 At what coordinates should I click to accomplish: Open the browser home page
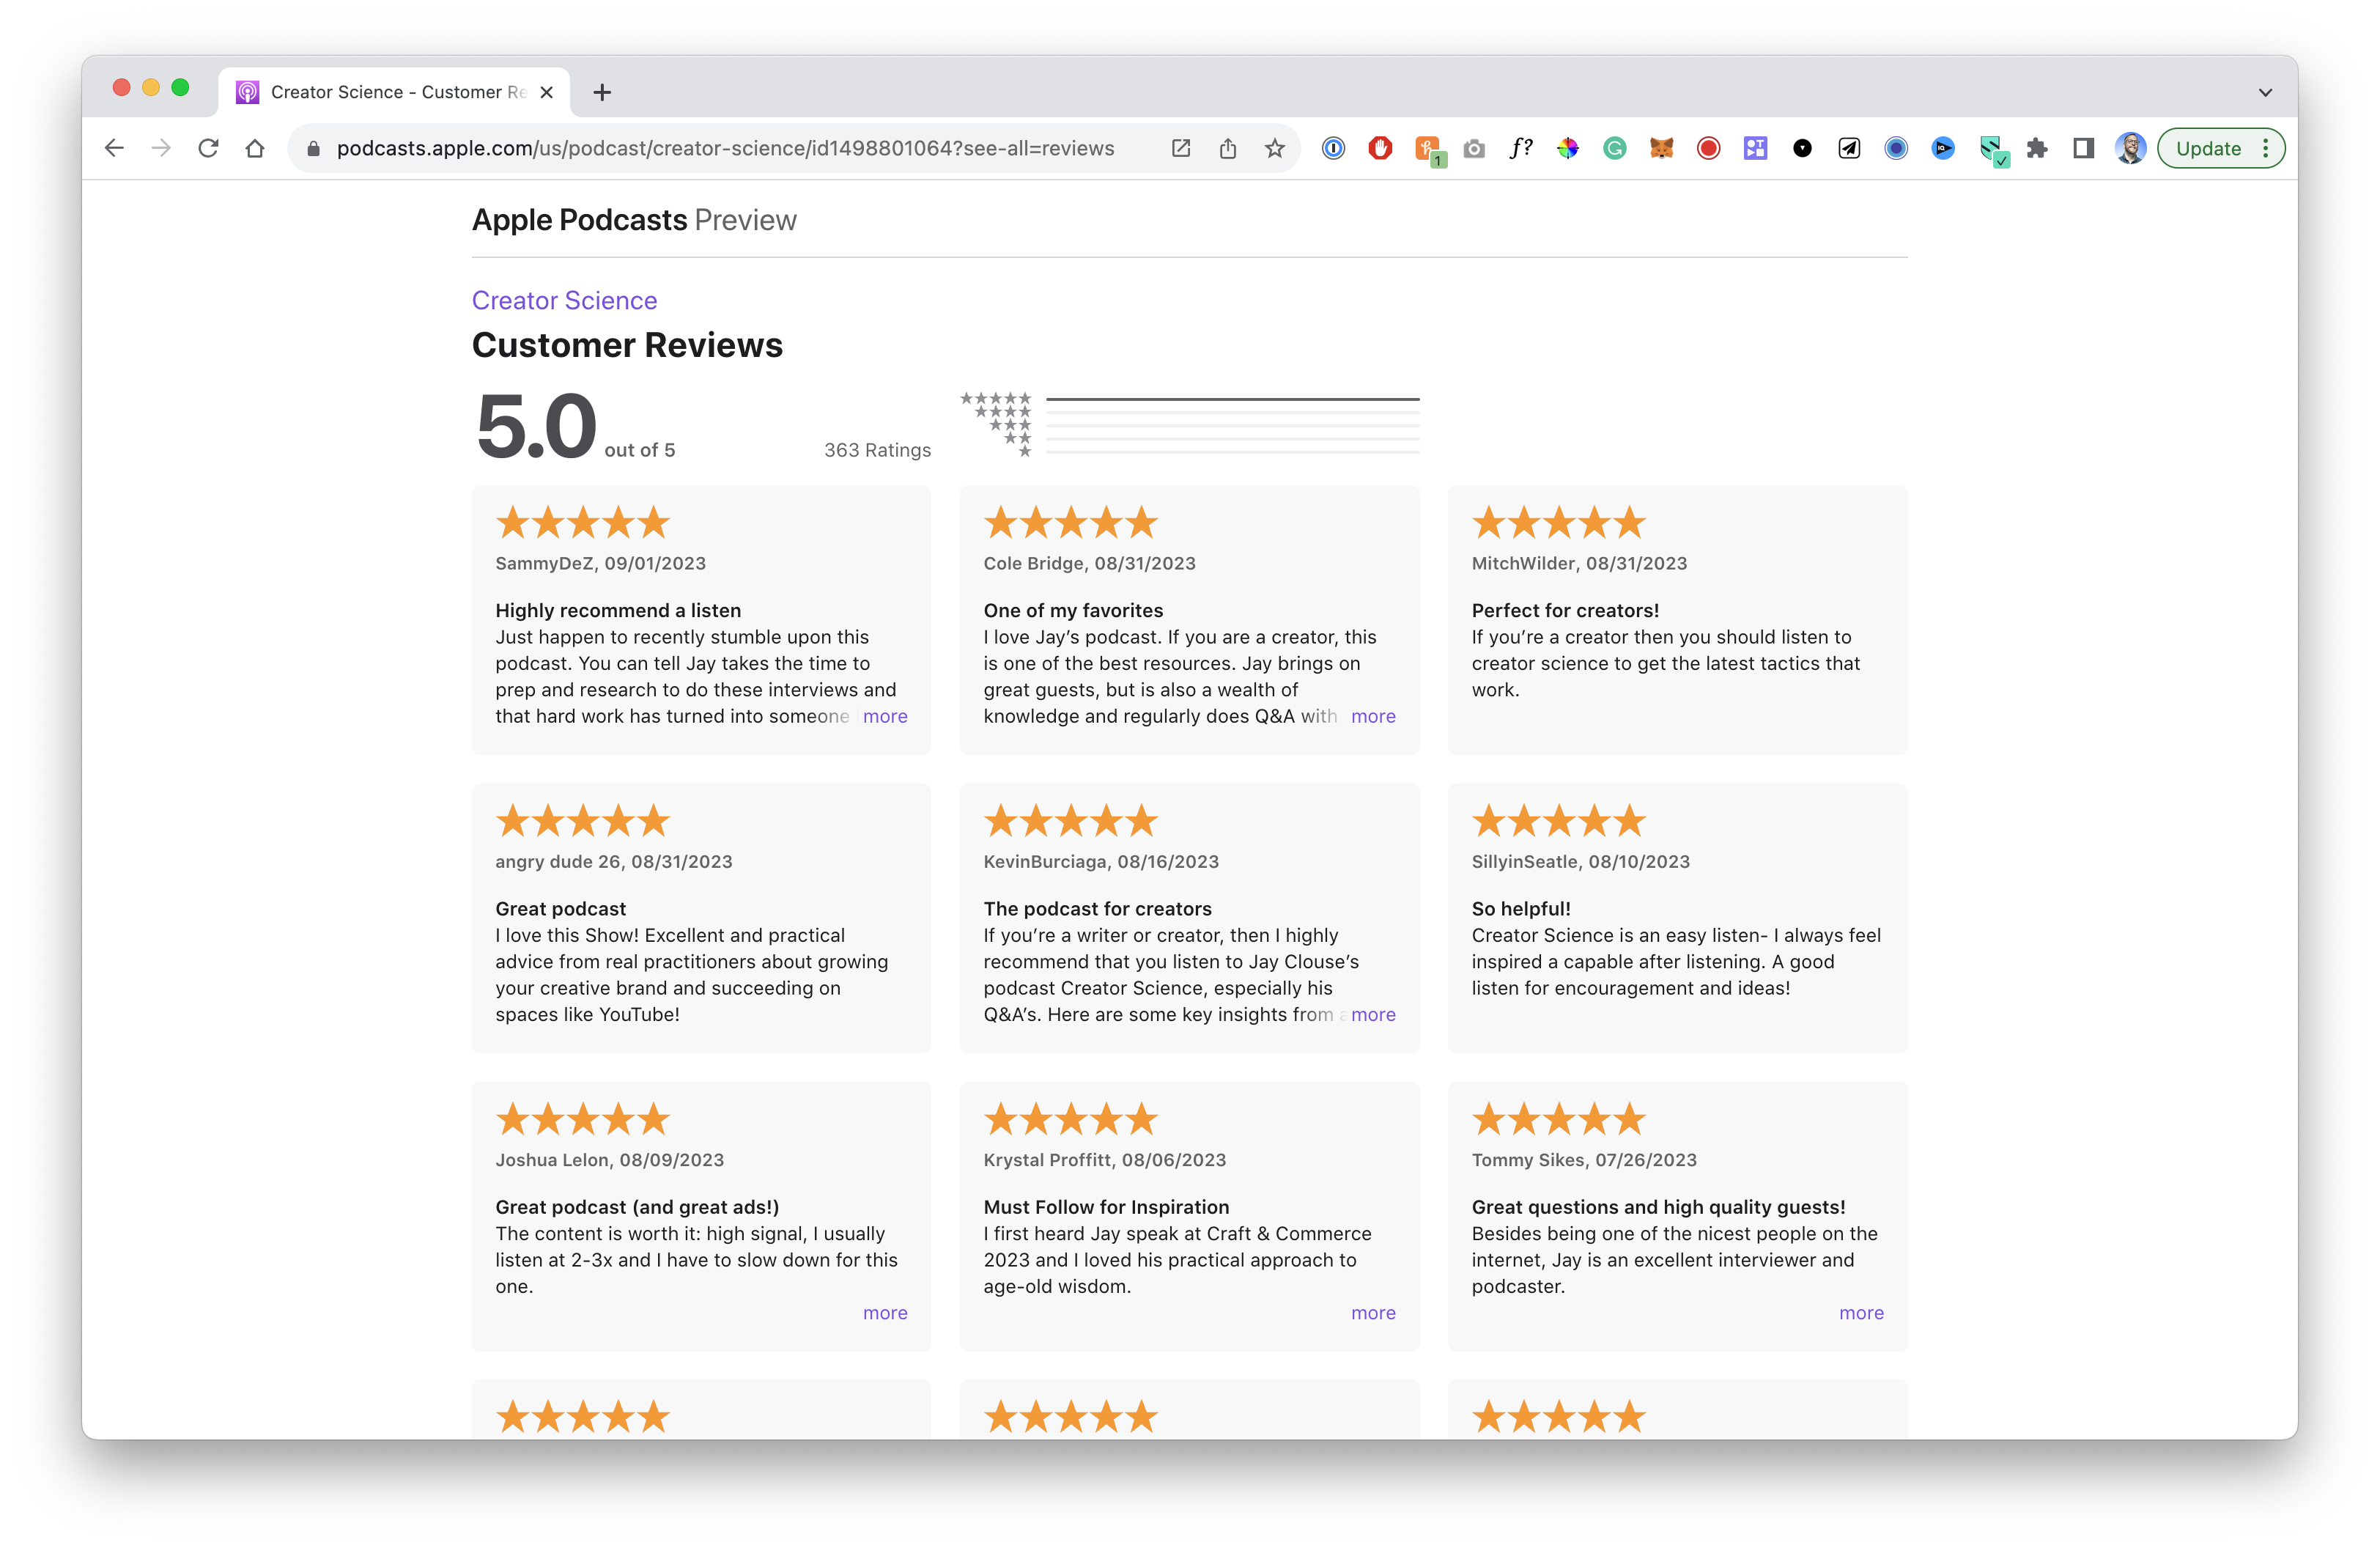click(255, 148)
